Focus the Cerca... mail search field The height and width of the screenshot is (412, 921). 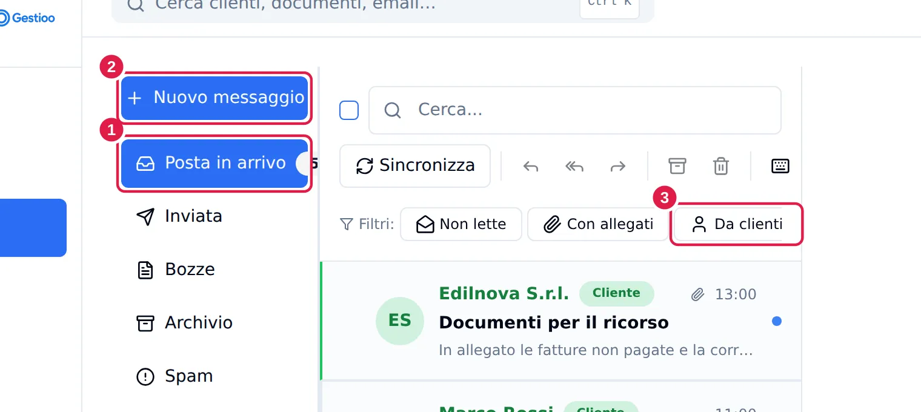tap(575, 110)
